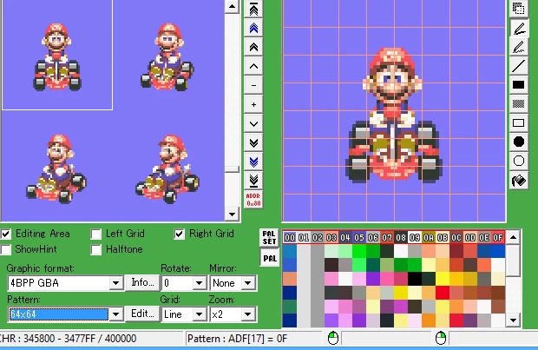
Task: Select the pen drawing tool
Action: click(518, 29)
